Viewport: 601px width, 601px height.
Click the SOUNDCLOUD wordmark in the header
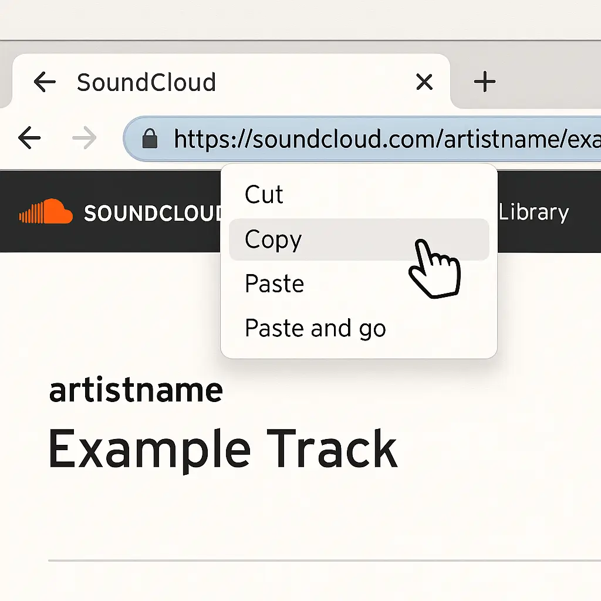153,213
